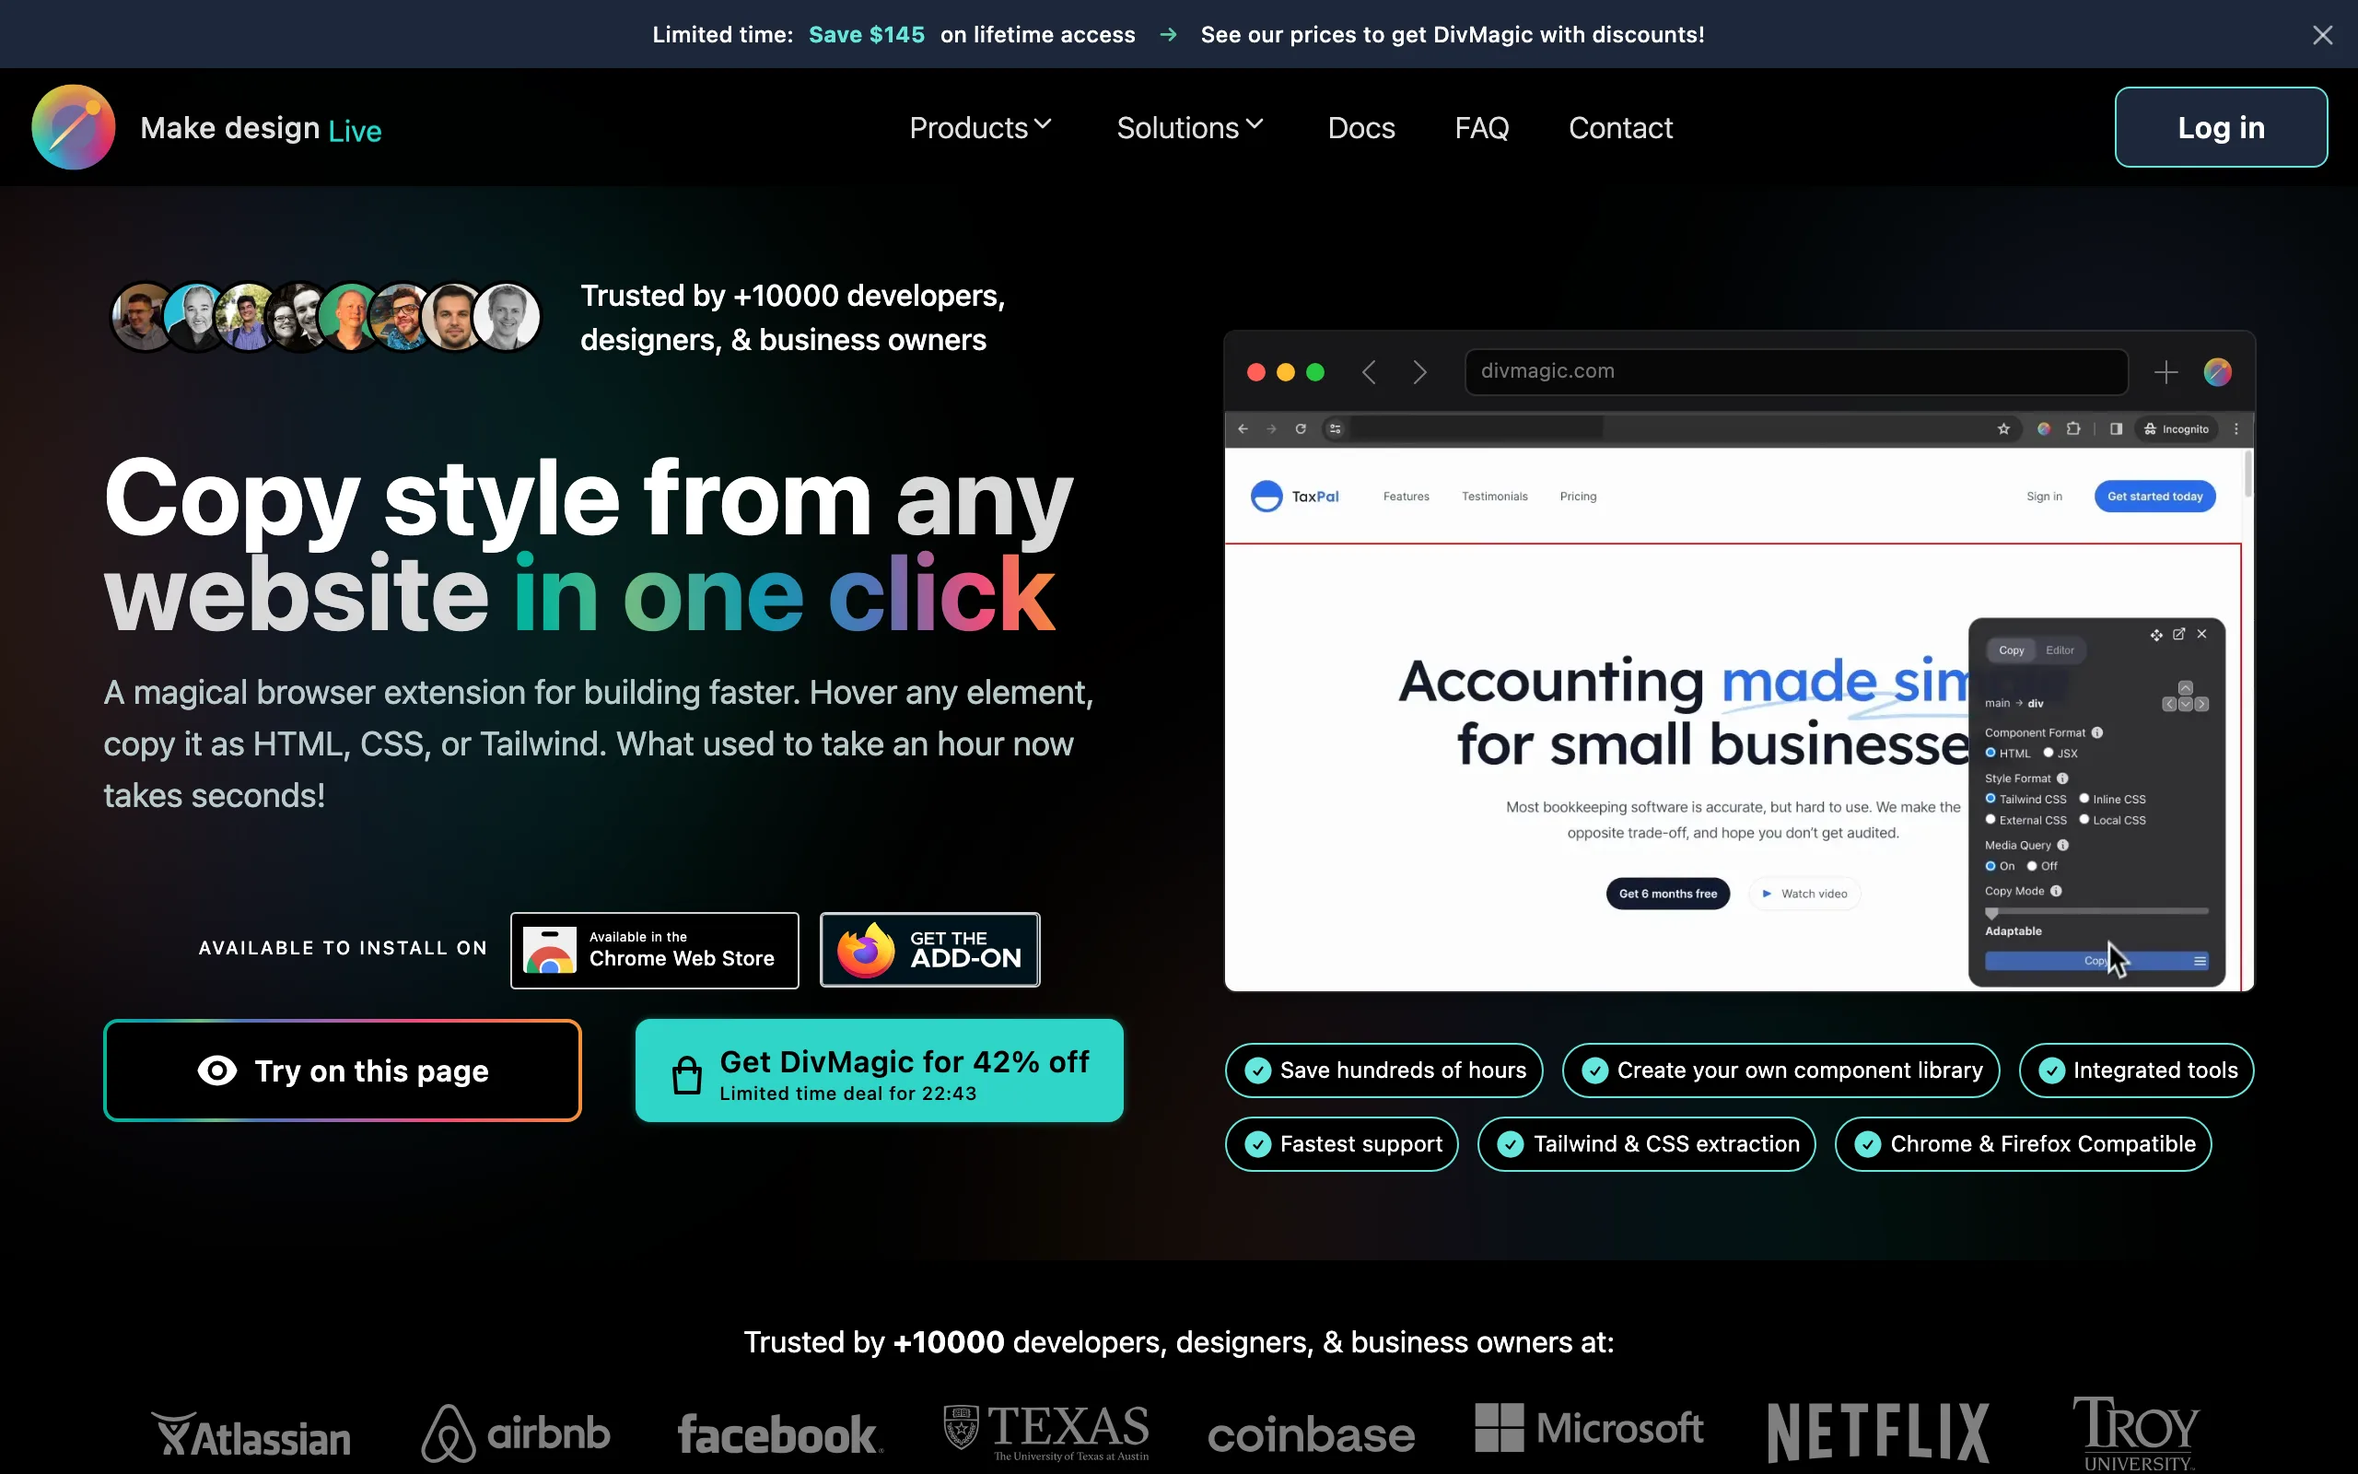Open the copy options menu on the Copy button
Viewport: 2358px width, 1474px height.
(x=2200, y=961)
